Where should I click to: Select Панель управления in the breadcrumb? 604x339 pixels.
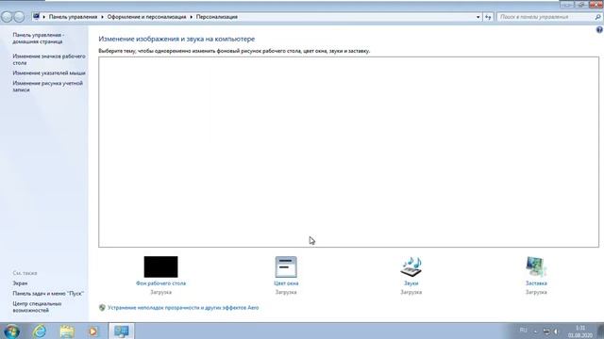(x=73, y=17)
